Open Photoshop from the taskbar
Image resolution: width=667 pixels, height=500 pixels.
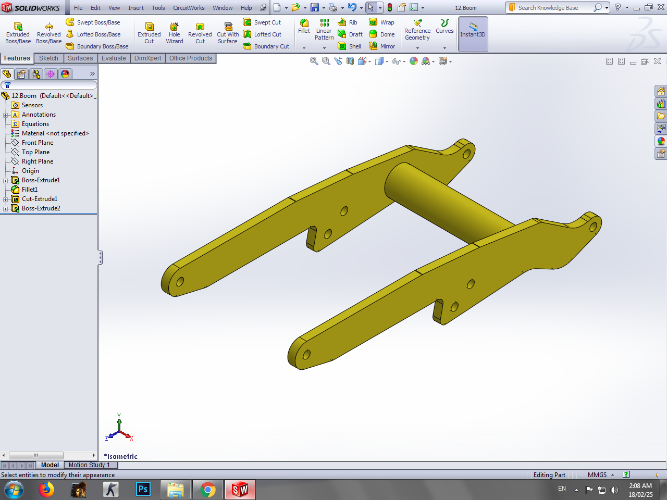(x=143, y=490)
